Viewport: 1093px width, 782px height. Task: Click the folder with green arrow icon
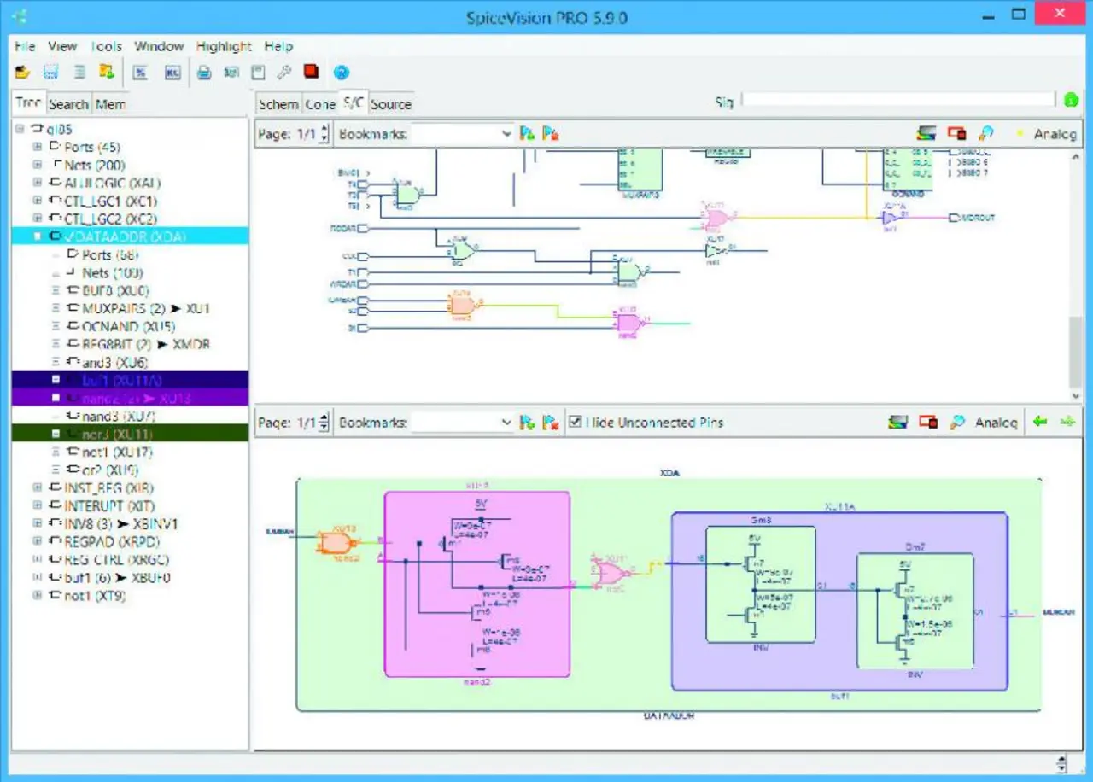click(x=106, y=72)
